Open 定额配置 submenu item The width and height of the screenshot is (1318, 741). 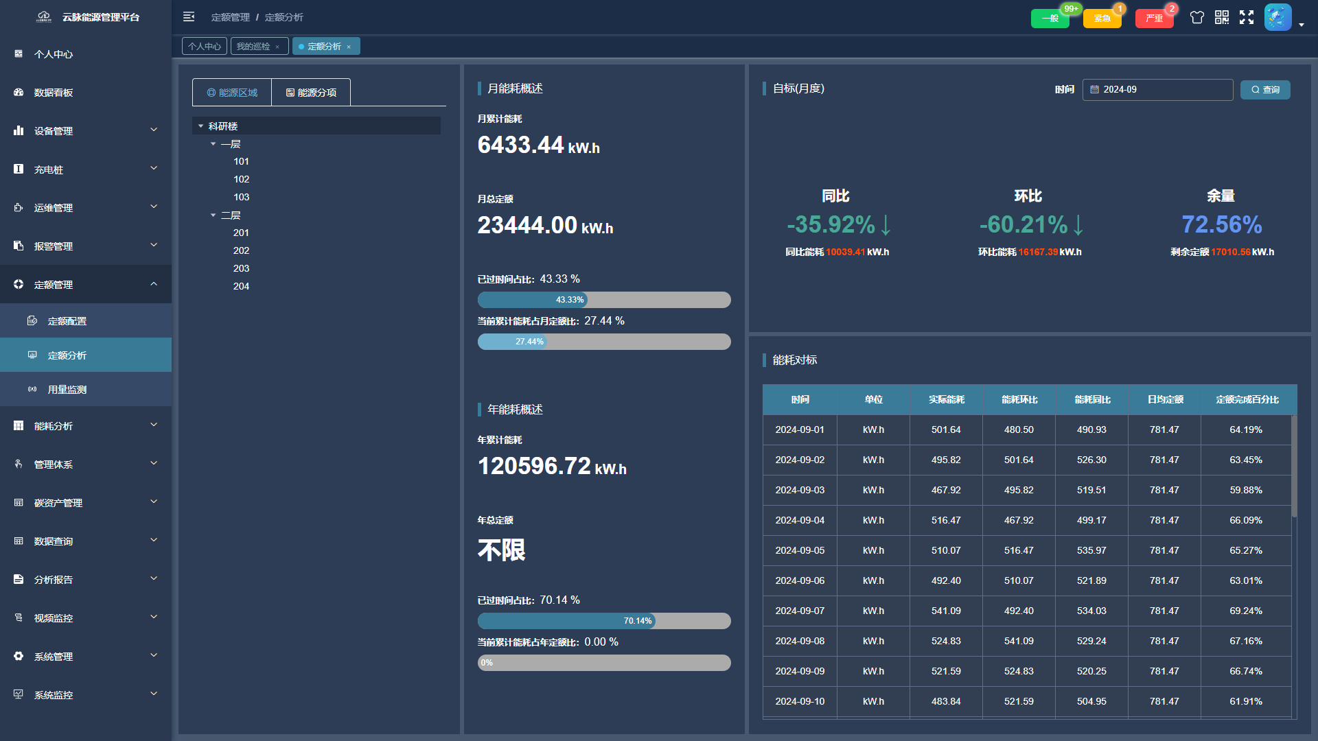(67, 321)
